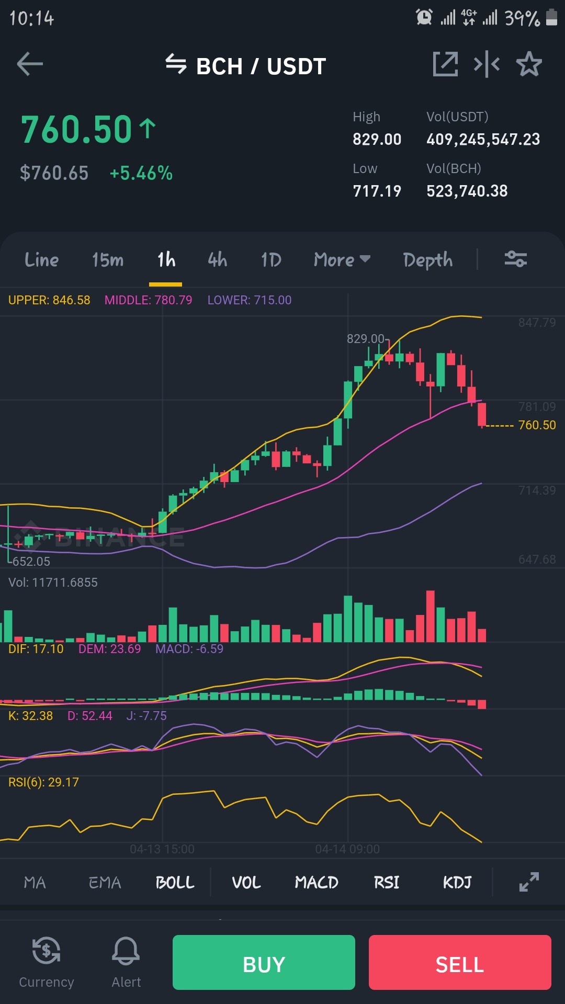This screenshot has width=565, height=1004.
Task: Add BCH/USDT to favorites star
Action: point(529,64)
